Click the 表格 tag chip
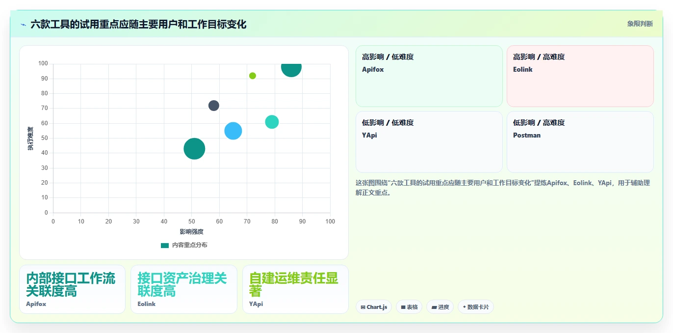The image size is (673, 333). [409, 307]
